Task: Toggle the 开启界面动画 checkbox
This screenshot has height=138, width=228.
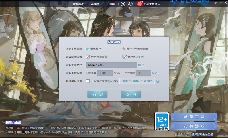Action: [124, 57]
